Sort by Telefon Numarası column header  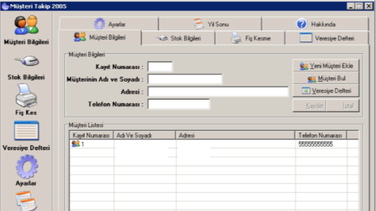pos(321,135)
